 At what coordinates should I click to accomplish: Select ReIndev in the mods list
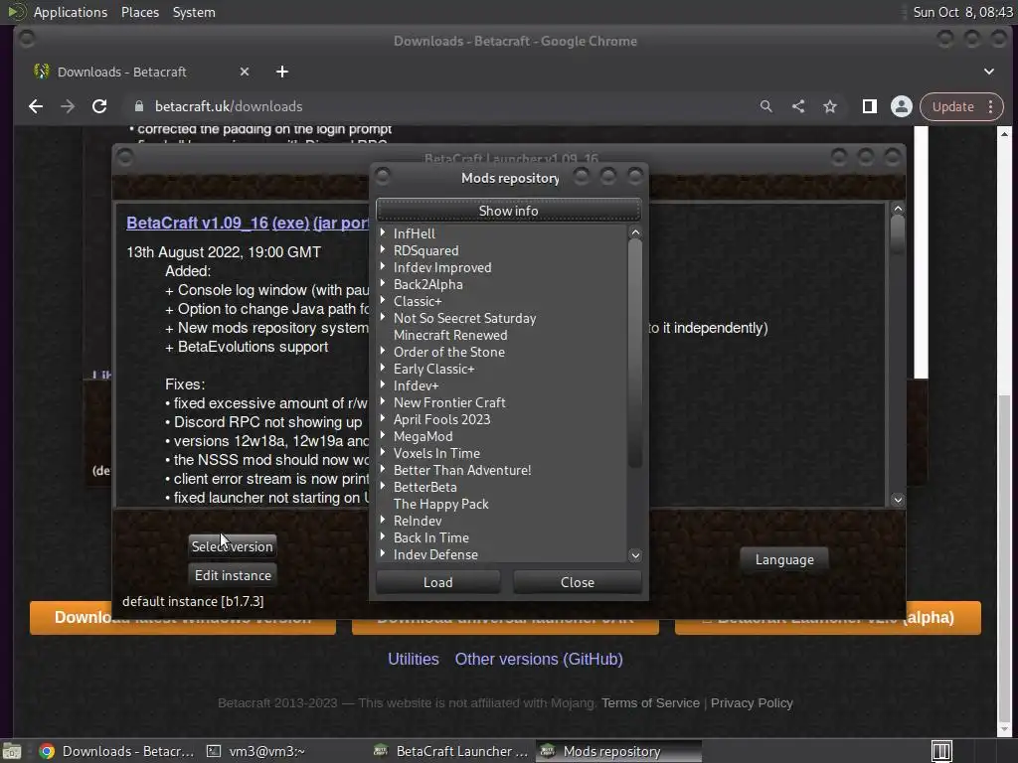pos(417,521)
